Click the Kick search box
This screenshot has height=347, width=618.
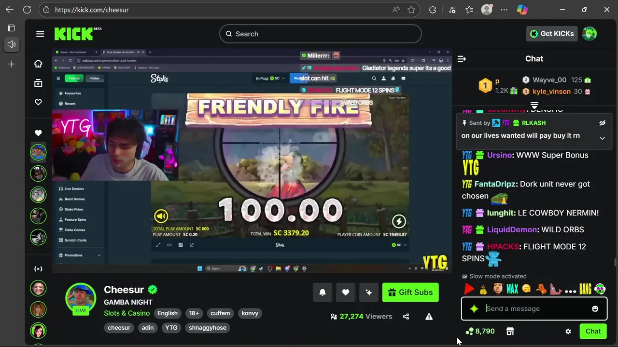pyautogui.click(x=321, y=34)
